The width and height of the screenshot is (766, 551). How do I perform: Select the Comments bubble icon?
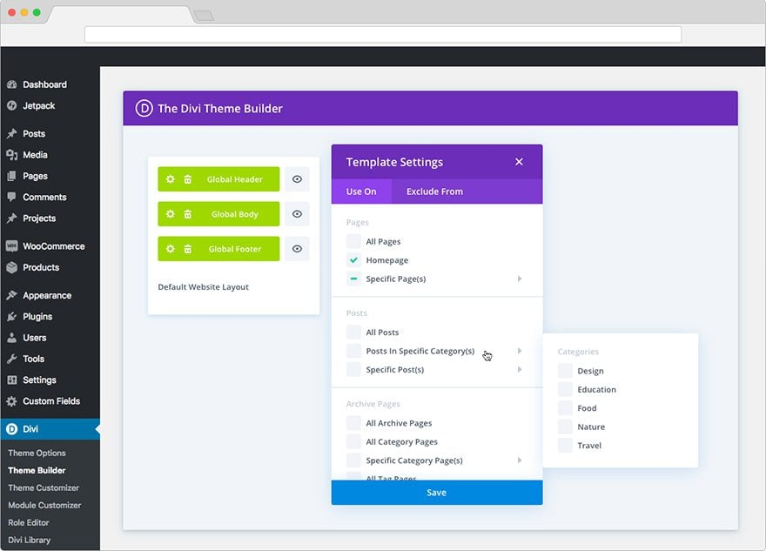(12, 198)
